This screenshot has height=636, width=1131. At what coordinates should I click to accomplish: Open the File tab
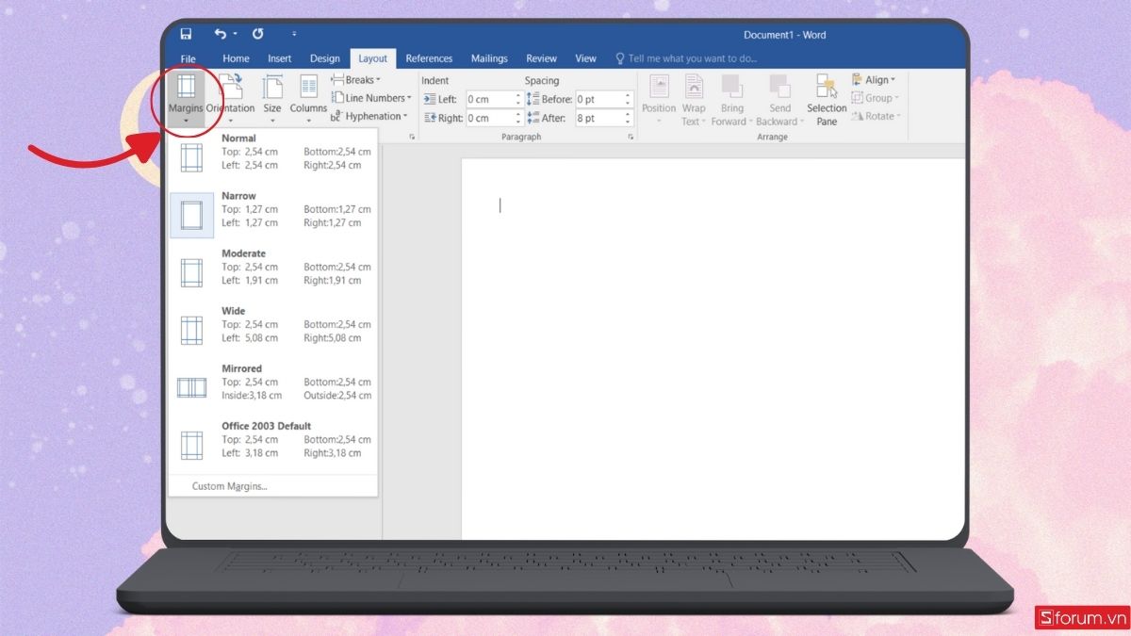[188, 58]
